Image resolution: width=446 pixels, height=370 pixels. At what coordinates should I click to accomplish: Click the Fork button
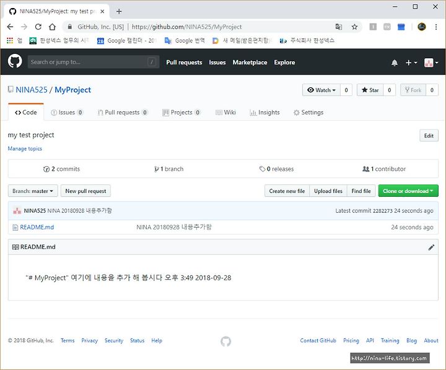click(413, 90)
